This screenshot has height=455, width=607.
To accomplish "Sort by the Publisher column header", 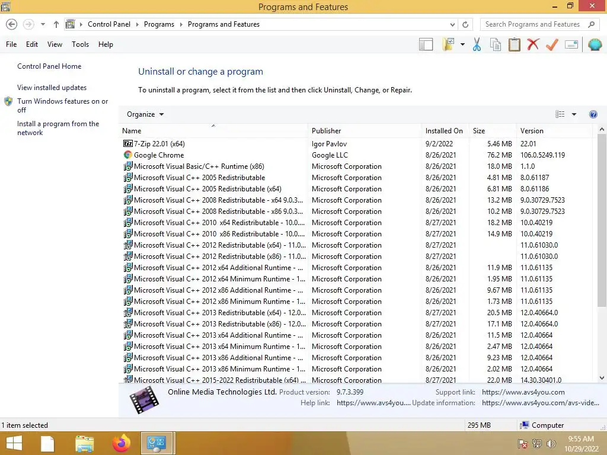I will pos(365,131).
